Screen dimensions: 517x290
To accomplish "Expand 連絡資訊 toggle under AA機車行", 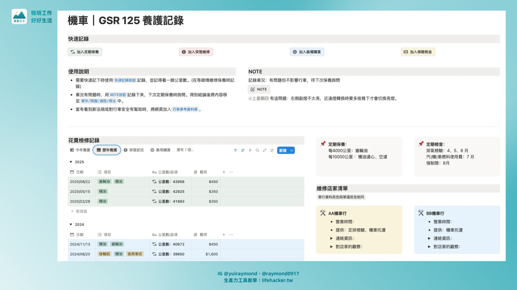I will pyautogui.click(x=331, y=238).
